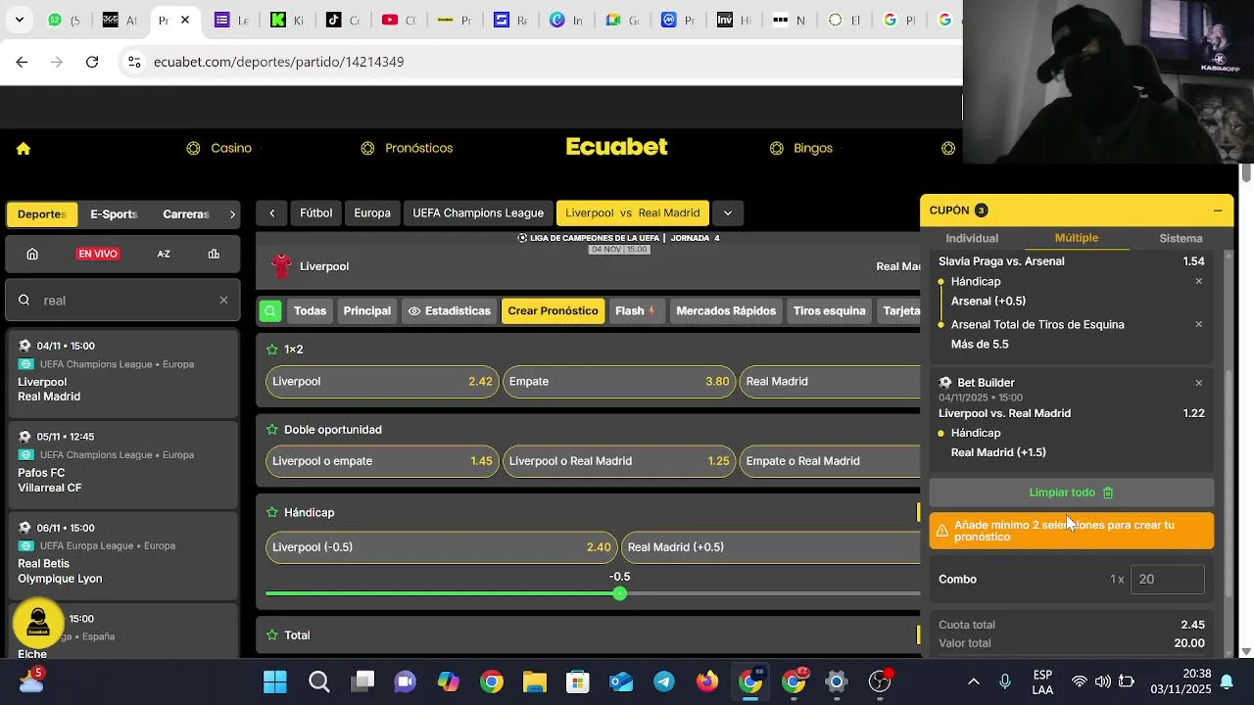Favorite the 1×2 market star

pos(272,350)
